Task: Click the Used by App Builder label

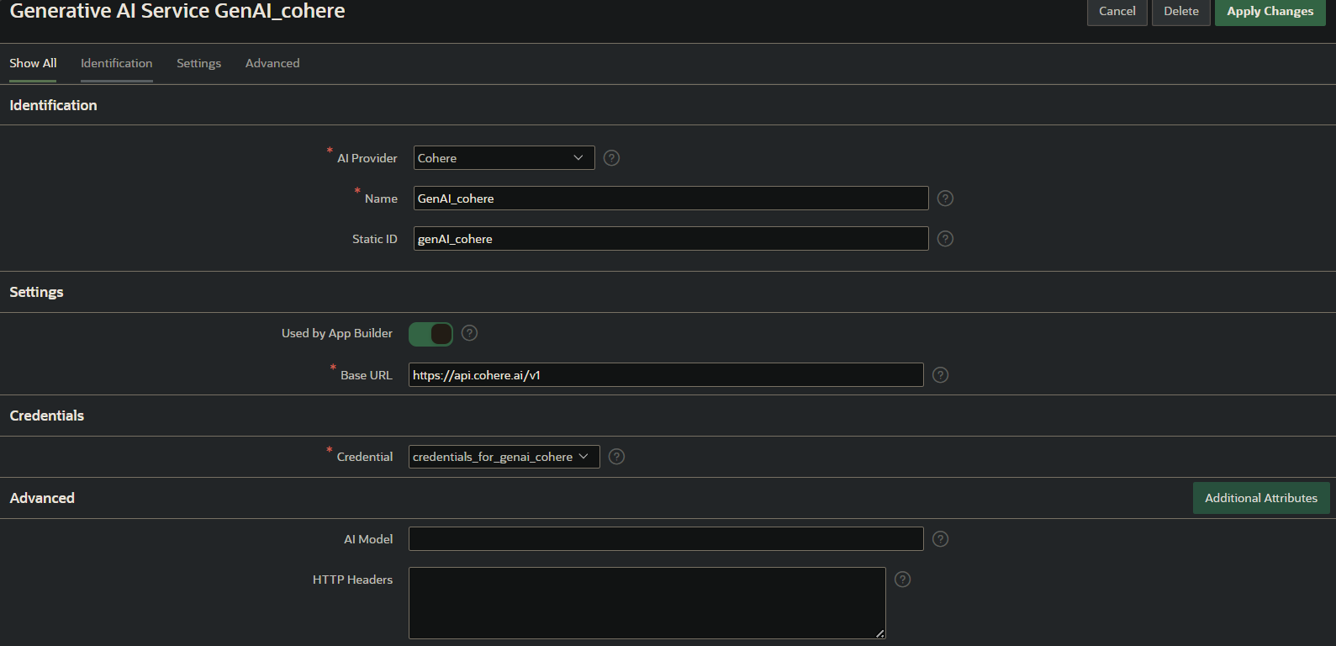Action: [x=337, y=333]
